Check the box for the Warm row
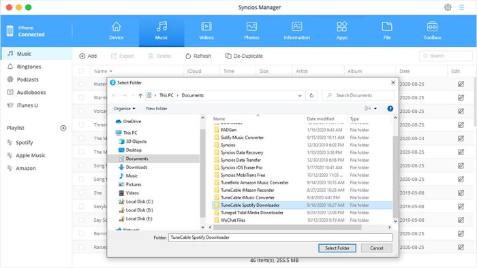 (x=81, y=97)
